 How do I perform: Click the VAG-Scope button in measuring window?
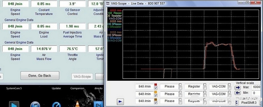tap(82, 77)
